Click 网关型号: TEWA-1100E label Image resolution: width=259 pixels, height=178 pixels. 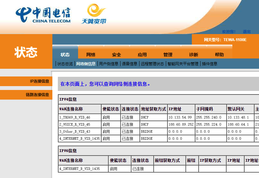(x=225, y=40)
